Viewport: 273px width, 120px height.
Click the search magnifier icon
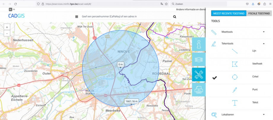[174, 17]
